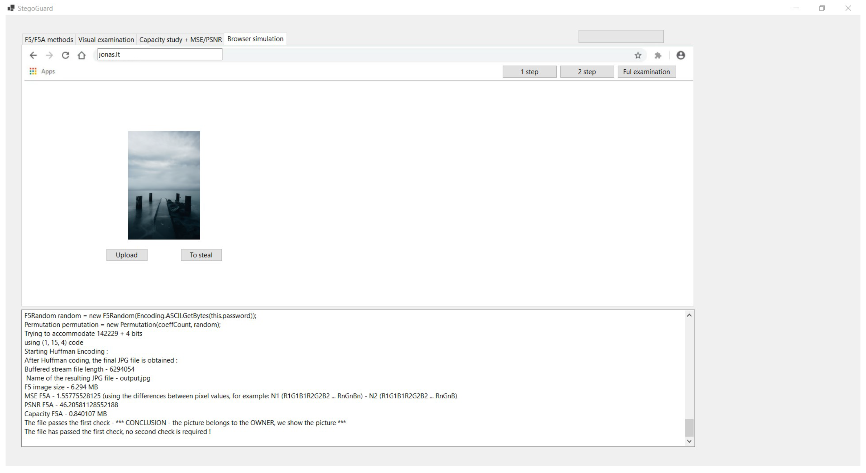Run the Ful examination button
The height and width of the screenshot is (473, 866).
point(646,71)
